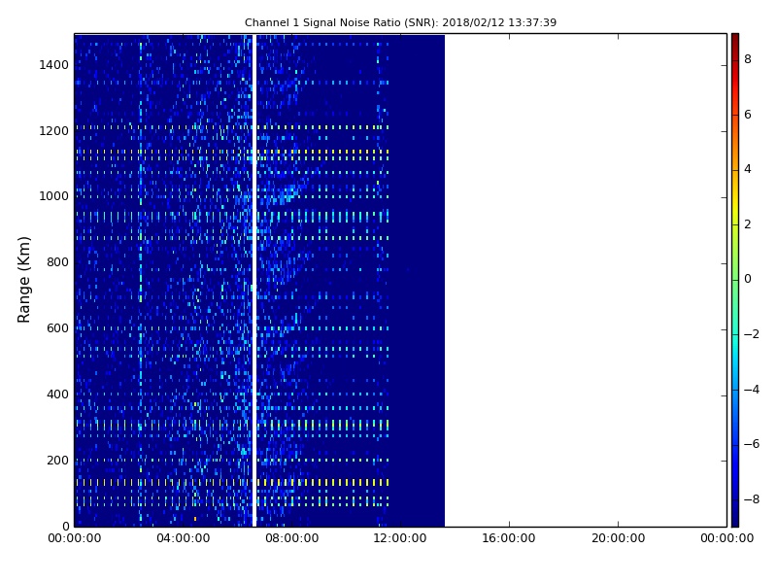Image resolution: width=777 pixels, height=583 pixels.
Task: Click the 04:00:00 time tick label
Action: [x=183, y=538]
